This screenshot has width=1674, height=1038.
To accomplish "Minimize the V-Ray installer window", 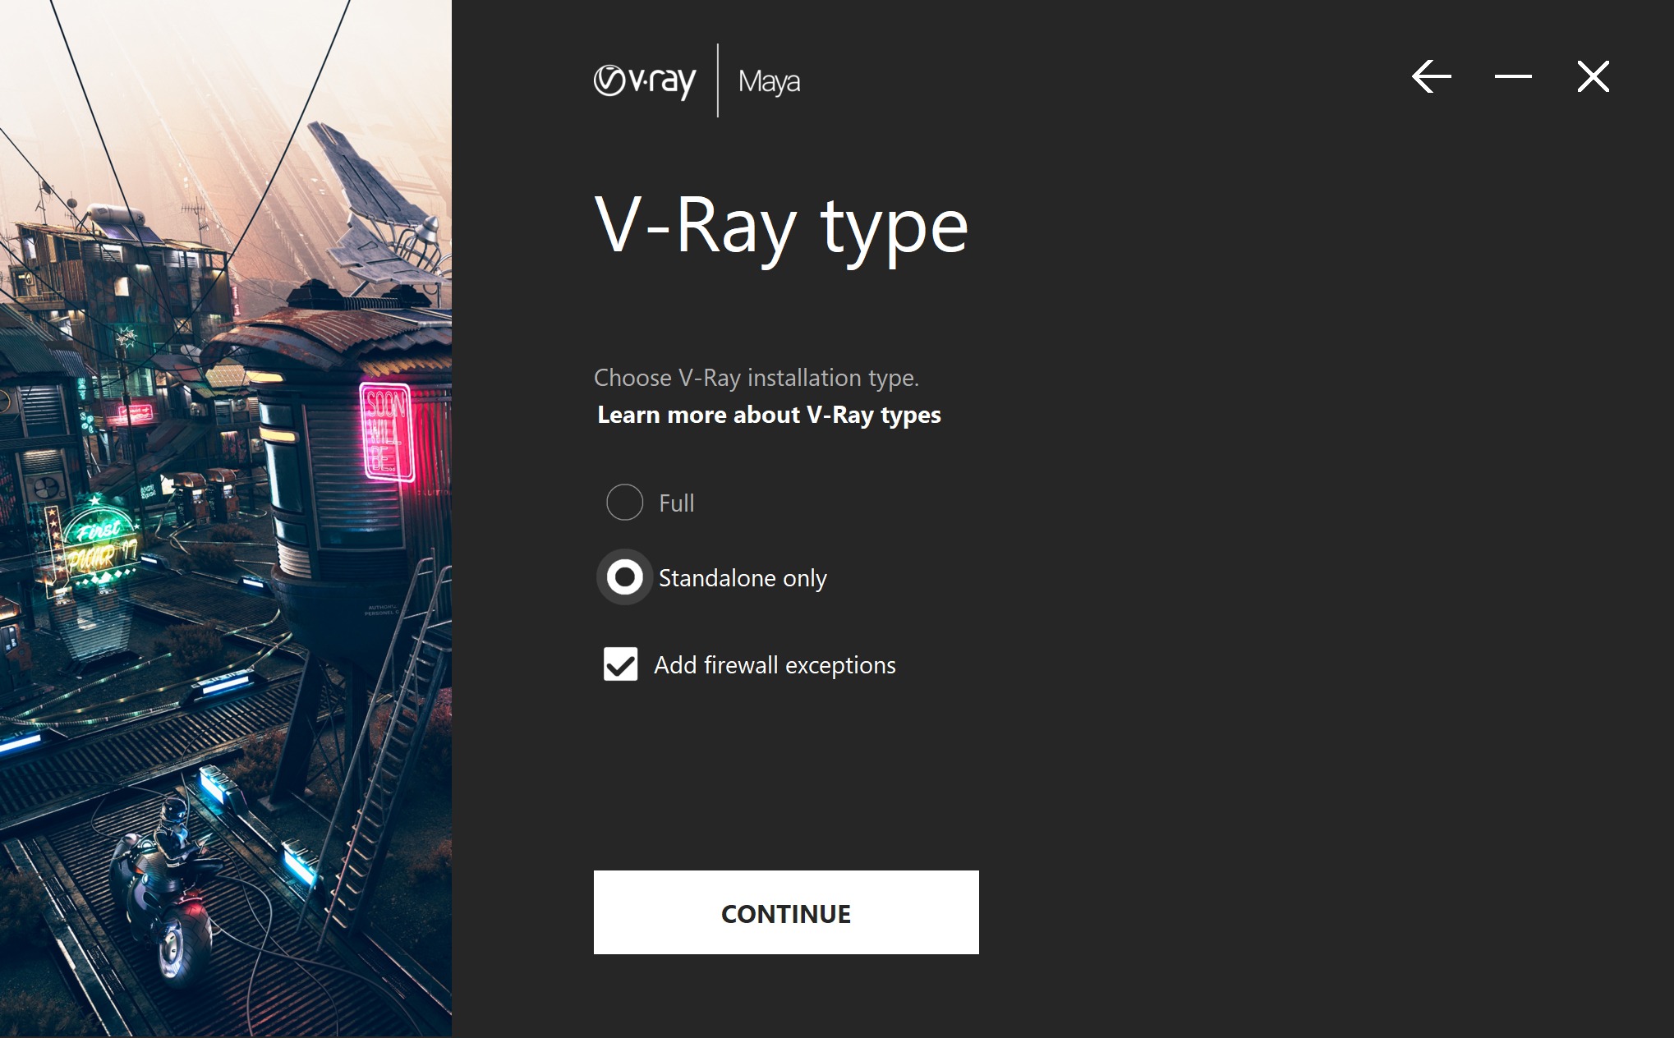I will coord(1513,76).
